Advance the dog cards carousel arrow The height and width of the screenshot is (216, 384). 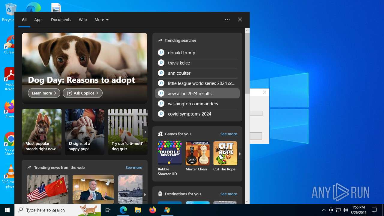tap(145, 132)
